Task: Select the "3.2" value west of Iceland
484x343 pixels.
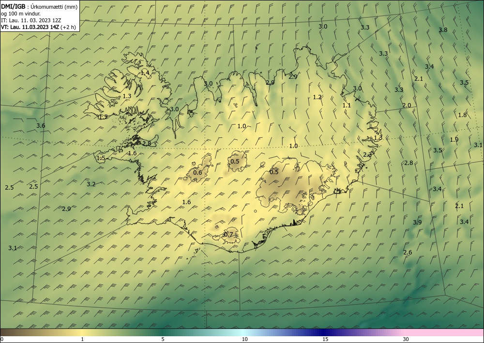Action: click(91, 184)
